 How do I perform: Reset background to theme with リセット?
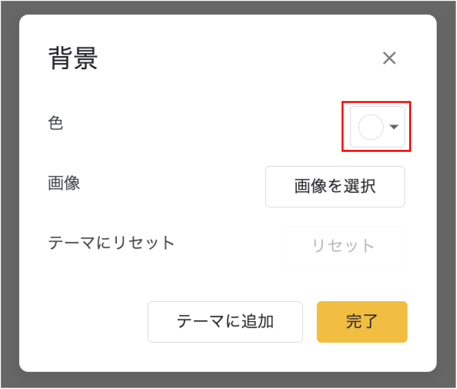[343, 246]
